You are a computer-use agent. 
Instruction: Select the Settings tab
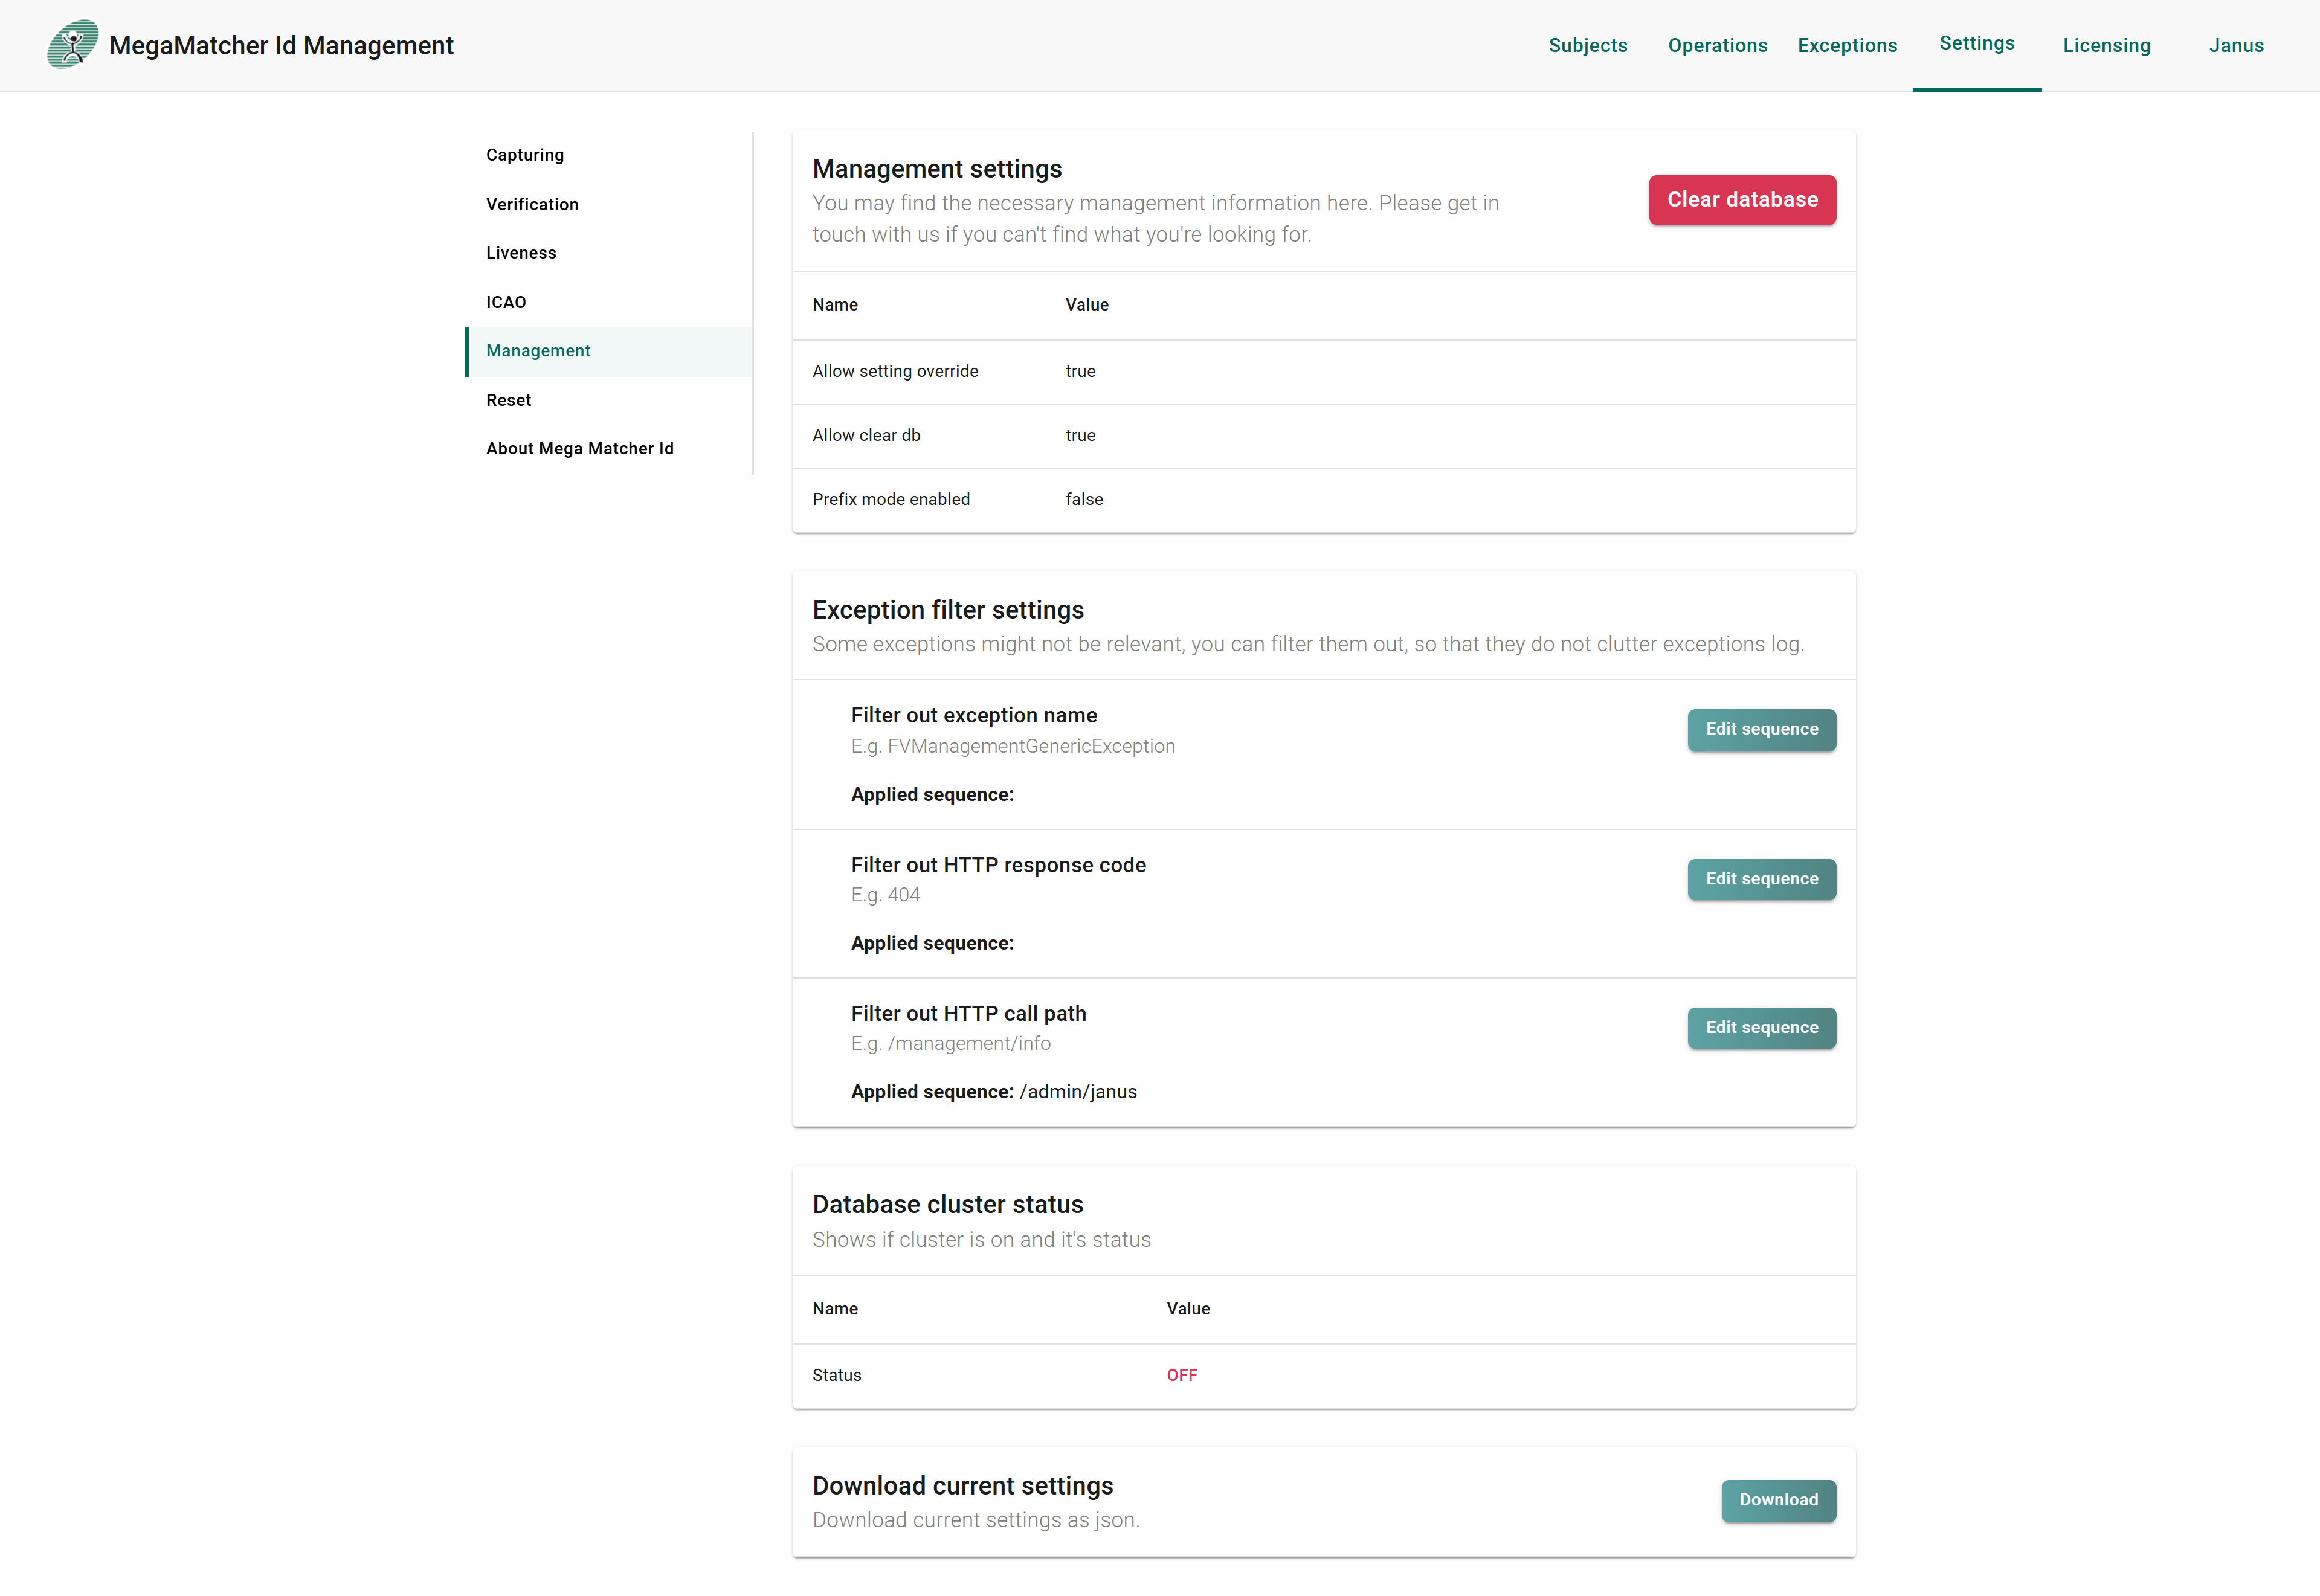coord(1977,44)
